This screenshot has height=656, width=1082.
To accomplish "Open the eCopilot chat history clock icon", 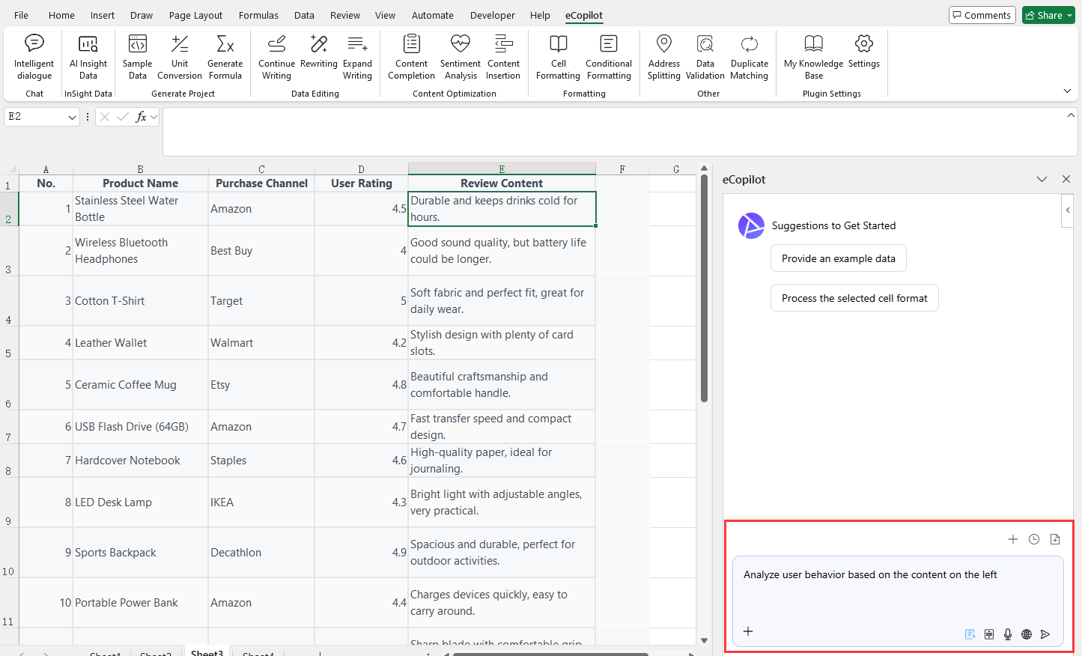I will click(1034, 539).
